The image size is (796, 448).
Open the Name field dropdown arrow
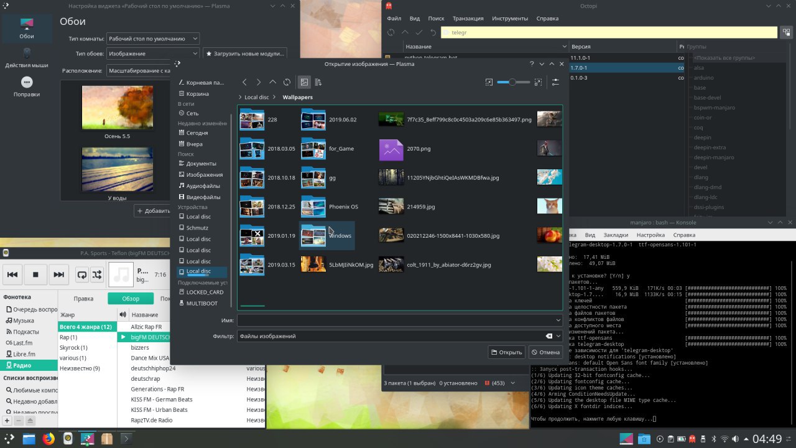pyautogui.click(x=558, y=320)
